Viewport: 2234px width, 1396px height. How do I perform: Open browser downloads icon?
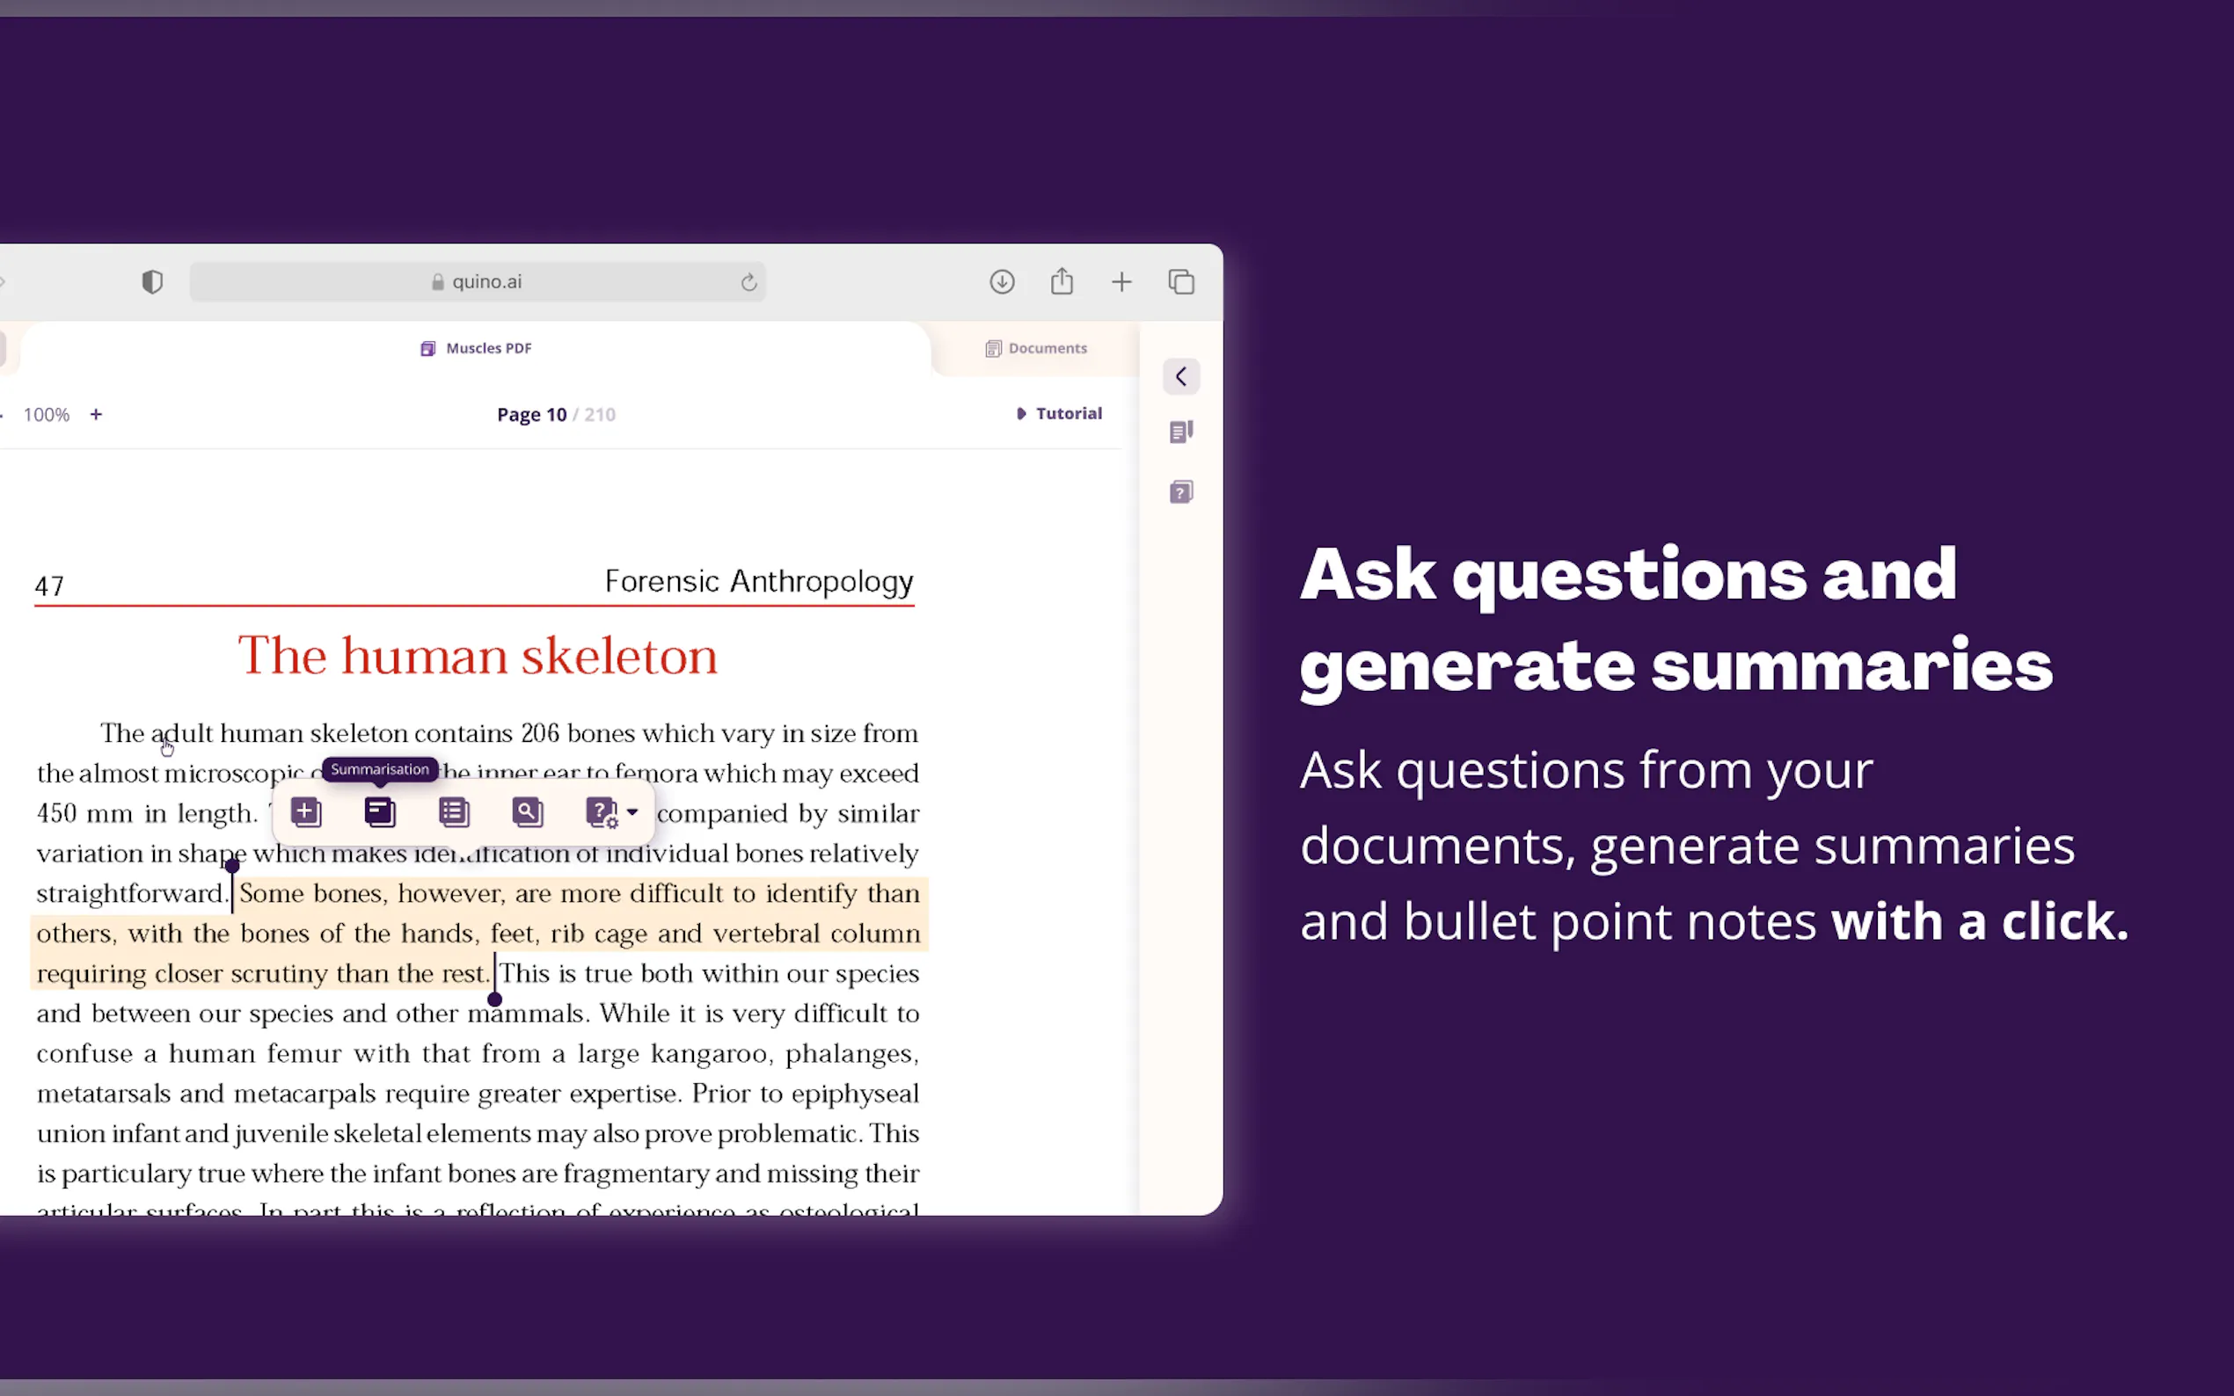click(x=1002, y=281)
